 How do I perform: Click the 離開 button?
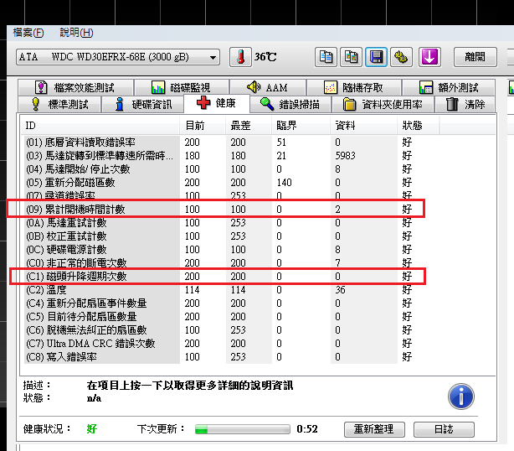pyautogui.click(x=475, y=57)
